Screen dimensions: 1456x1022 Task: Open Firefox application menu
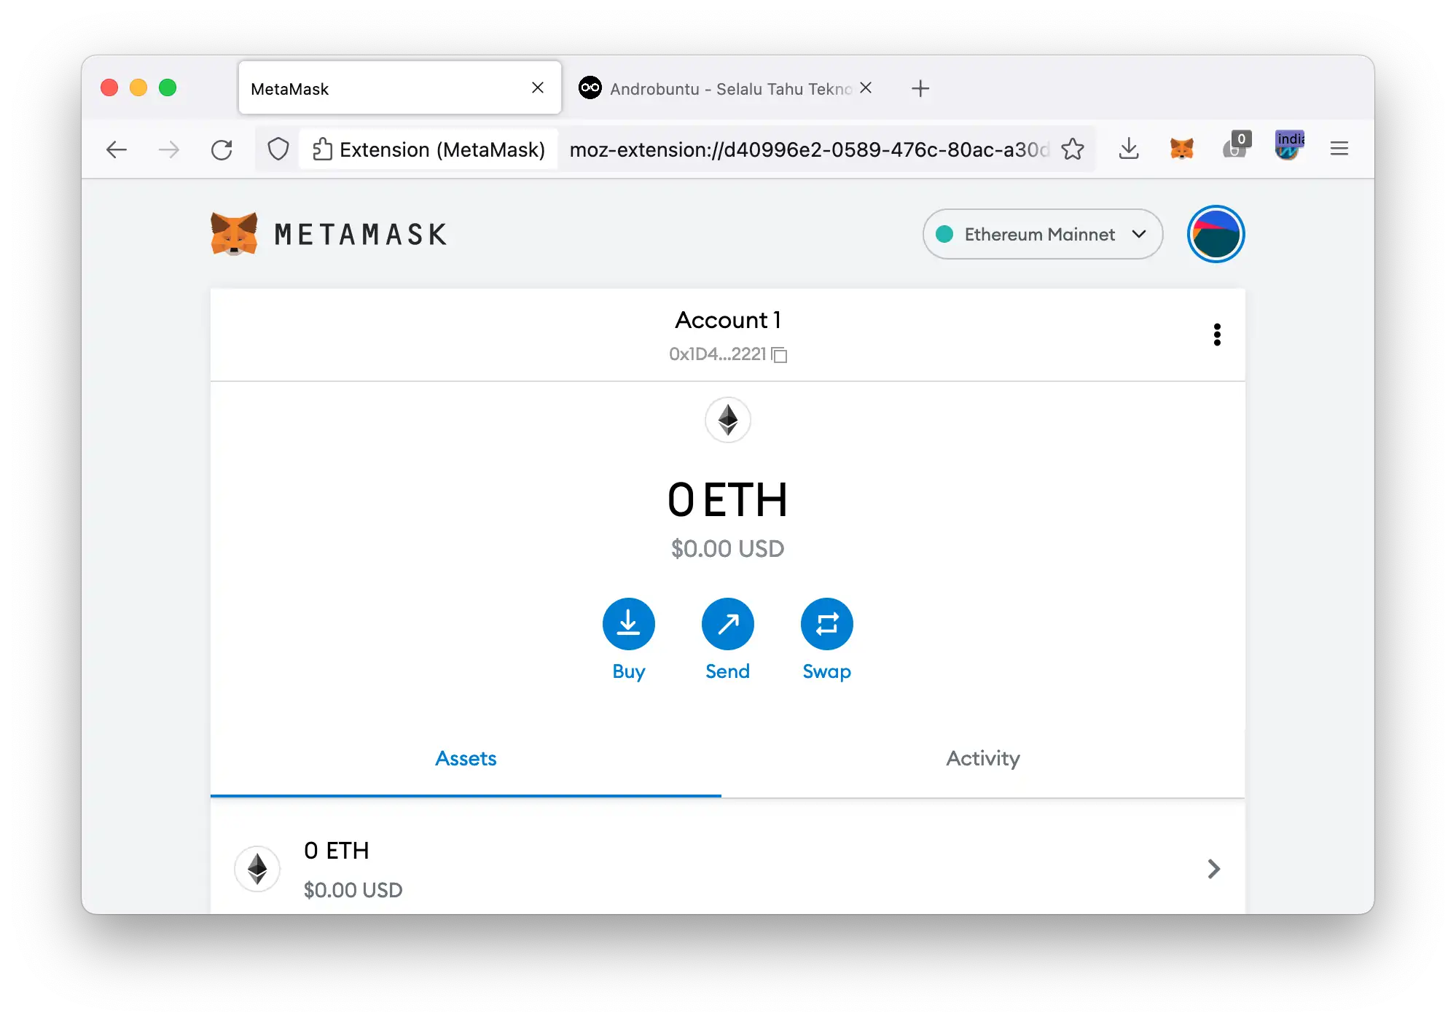1339,148
